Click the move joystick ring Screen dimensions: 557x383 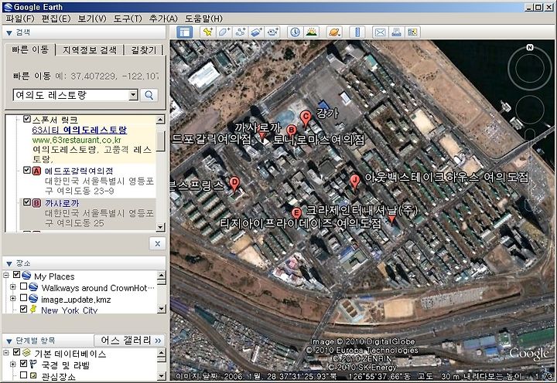tap(530, 110)
